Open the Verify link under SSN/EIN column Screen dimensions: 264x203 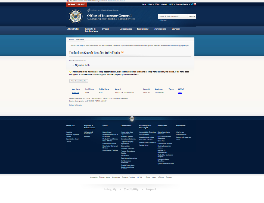[x=179, y=93]
